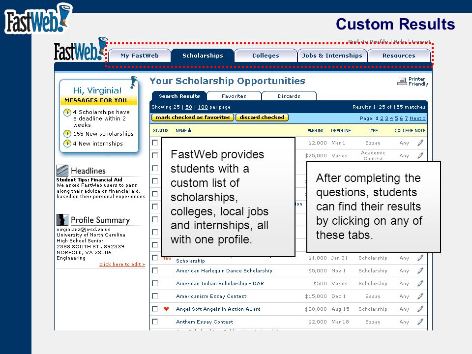Click the Printer Friendly icon

tap(402, 81)
